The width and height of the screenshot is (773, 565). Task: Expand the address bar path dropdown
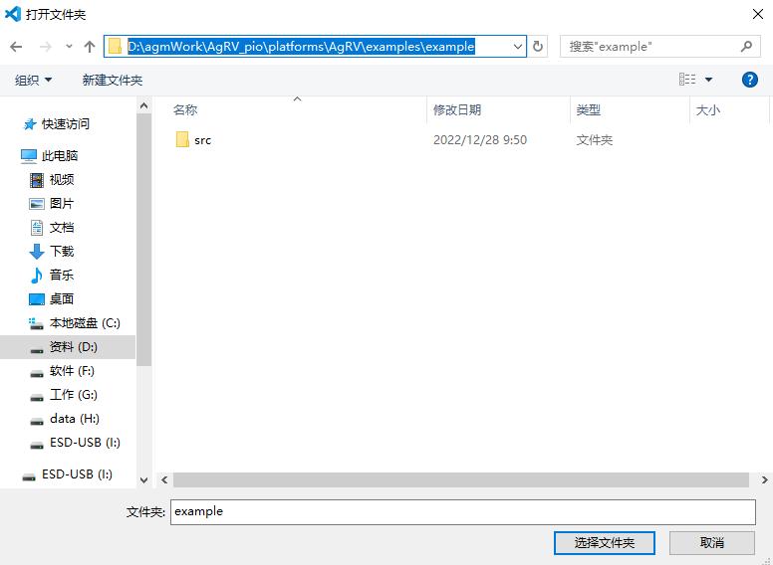[518, 47]
